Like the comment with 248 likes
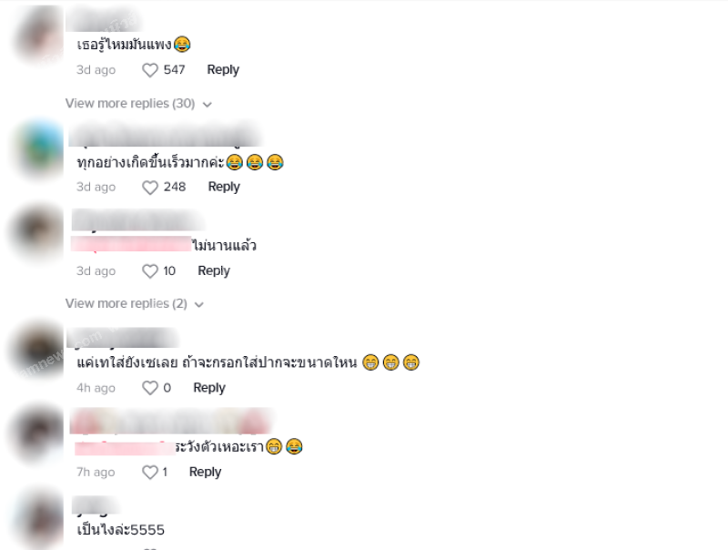 tap(149, 188)
